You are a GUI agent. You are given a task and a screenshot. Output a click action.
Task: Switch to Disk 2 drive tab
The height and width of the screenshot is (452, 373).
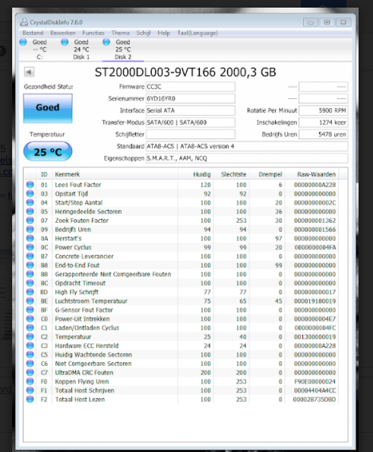point(123,49)
